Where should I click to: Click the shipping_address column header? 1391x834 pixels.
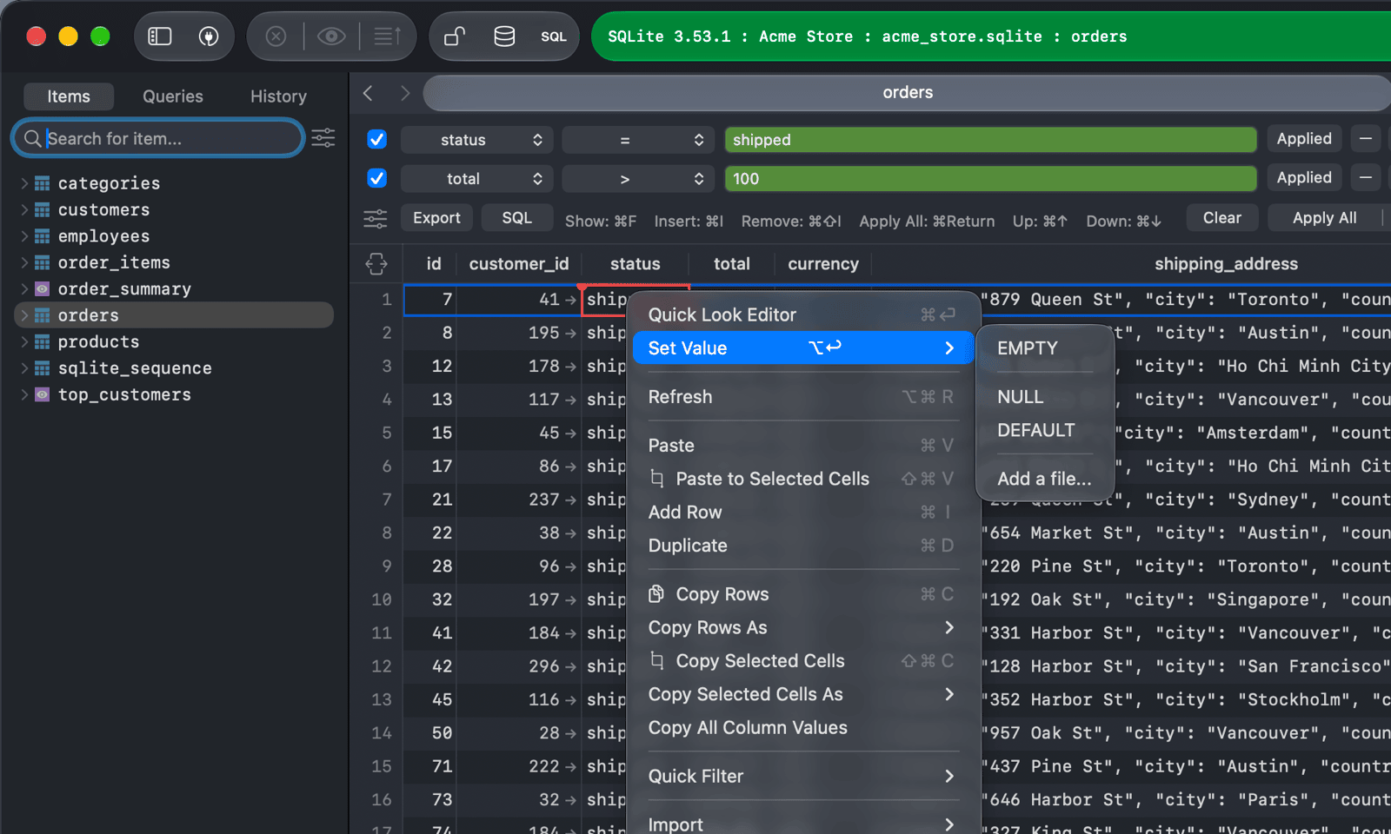pyautogui.click(x=1226, y=264)
